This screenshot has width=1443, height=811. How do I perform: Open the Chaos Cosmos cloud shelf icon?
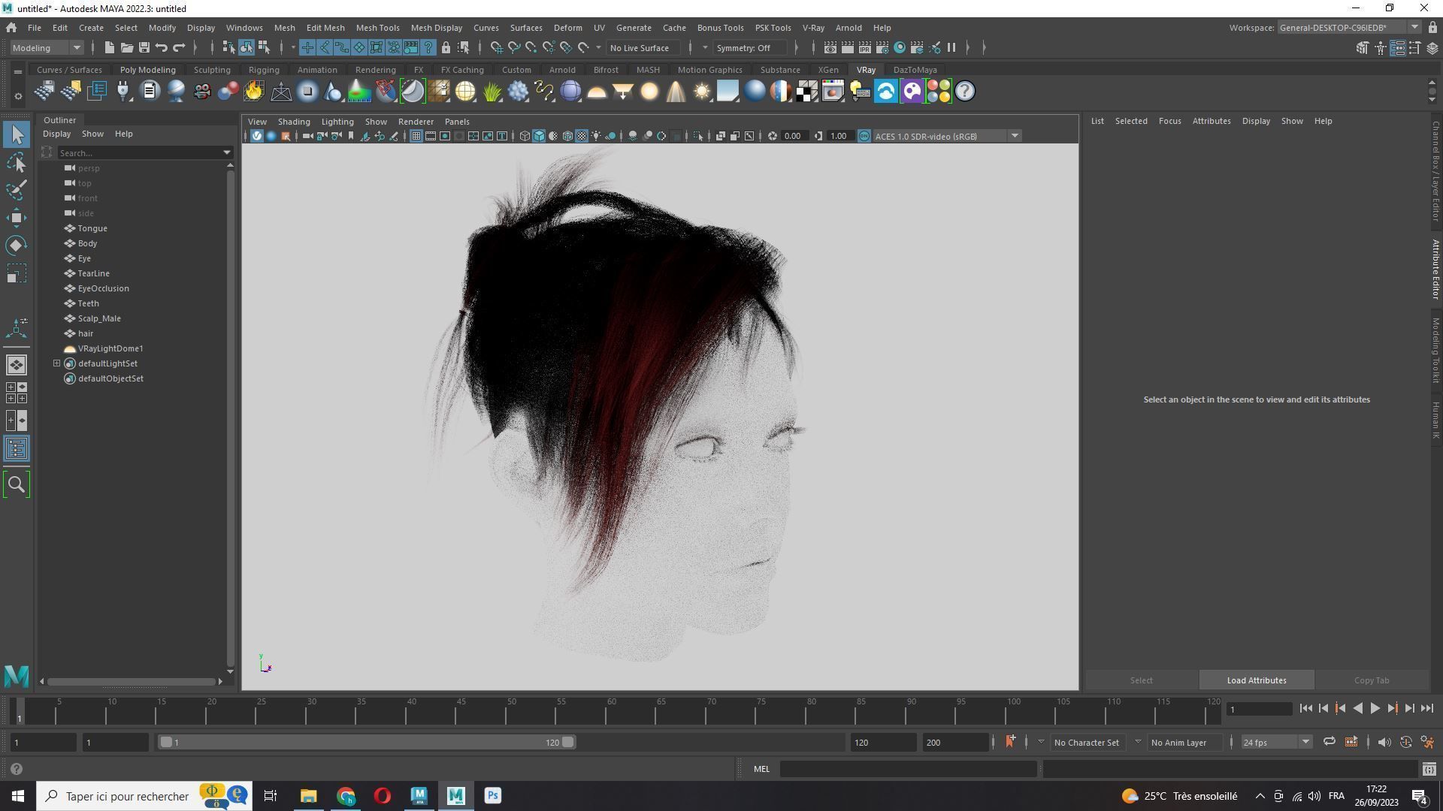[886, 92]
